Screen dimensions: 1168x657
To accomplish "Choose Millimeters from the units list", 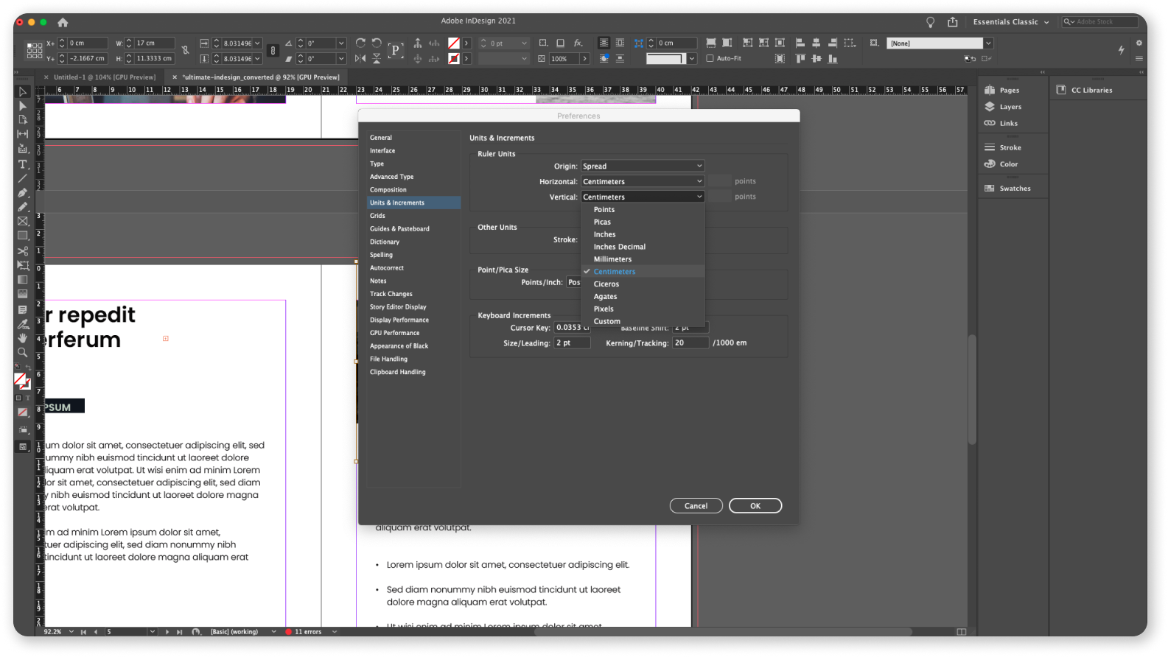I will [x=612, y=259].
